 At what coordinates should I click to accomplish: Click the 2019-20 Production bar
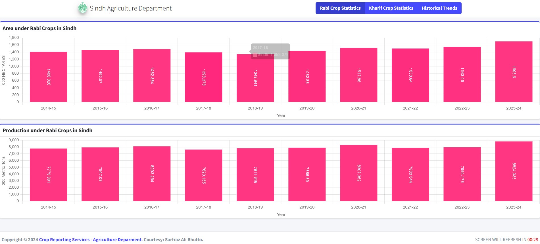[307, 174]
